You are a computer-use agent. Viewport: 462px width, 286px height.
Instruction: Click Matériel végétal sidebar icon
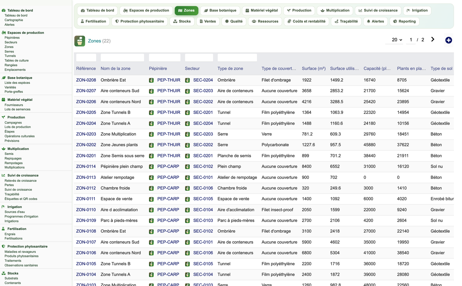tap(4, 99)
